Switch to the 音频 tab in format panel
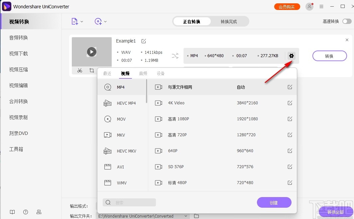Viewport: 354px width, 219px height. [x=143, y=73]
